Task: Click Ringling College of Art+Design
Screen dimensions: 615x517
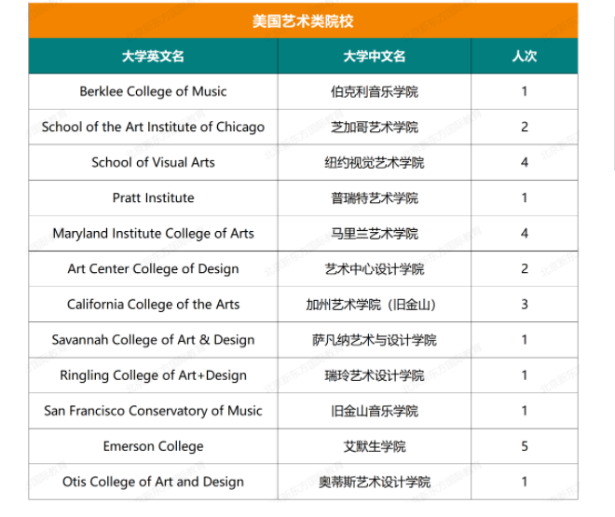Action: 153,375
